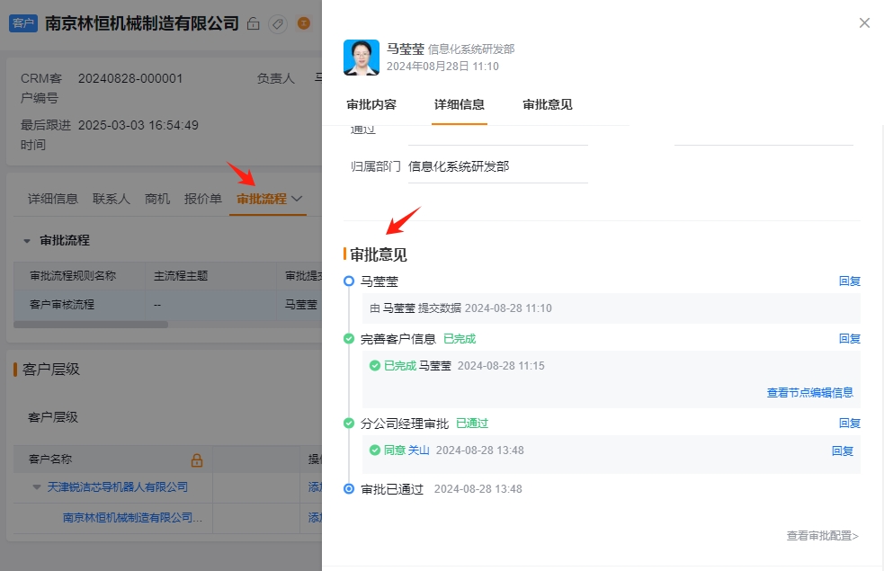Open 天津锐洁芯导机器人有限公司 customer link
Screen dimensions: 884x571
[117, 487]
